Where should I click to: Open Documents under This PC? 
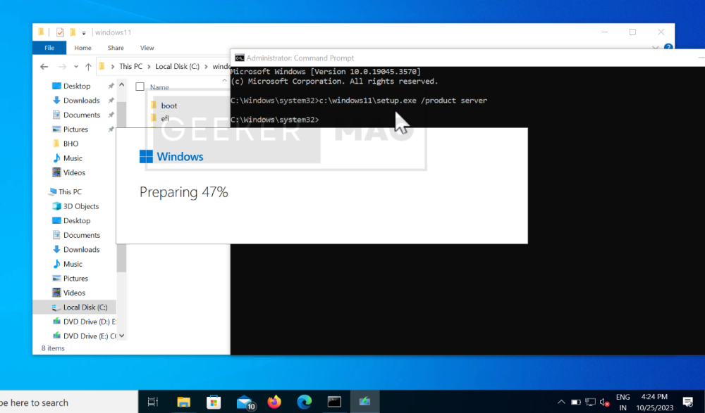(x=81, y=235)
